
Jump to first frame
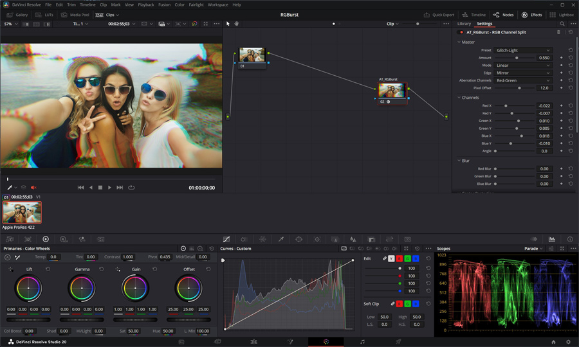point(80,188)
